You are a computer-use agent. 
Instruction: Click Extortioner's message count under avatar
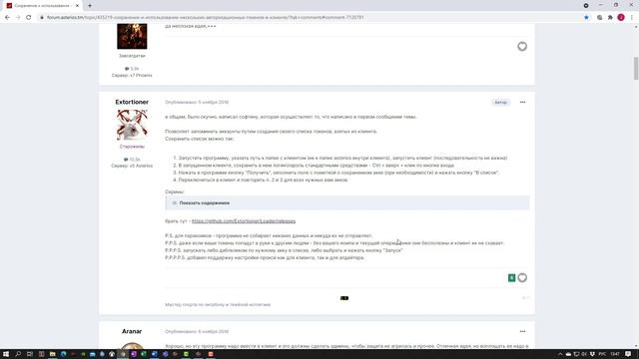(x=132, y=160)
